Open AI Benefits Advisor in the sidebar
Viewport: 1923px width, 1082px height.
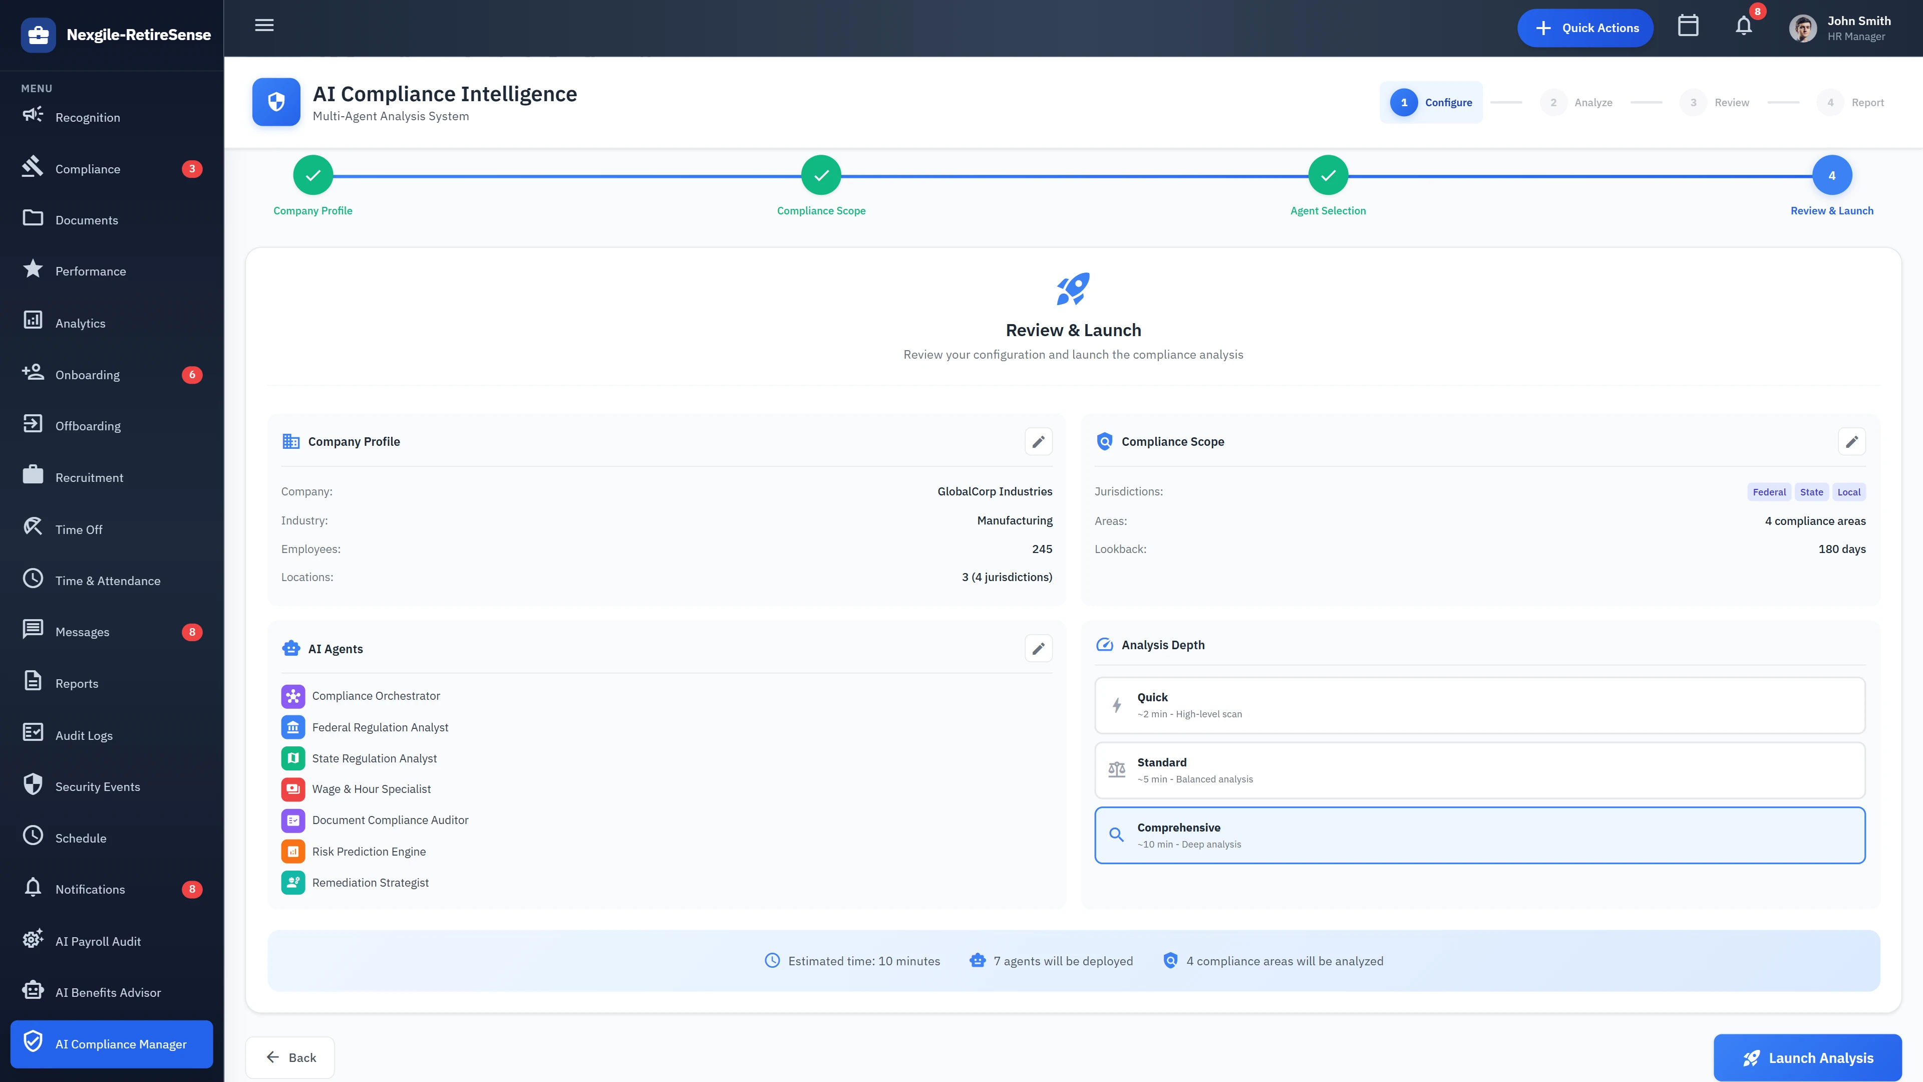tap(108, 992)
